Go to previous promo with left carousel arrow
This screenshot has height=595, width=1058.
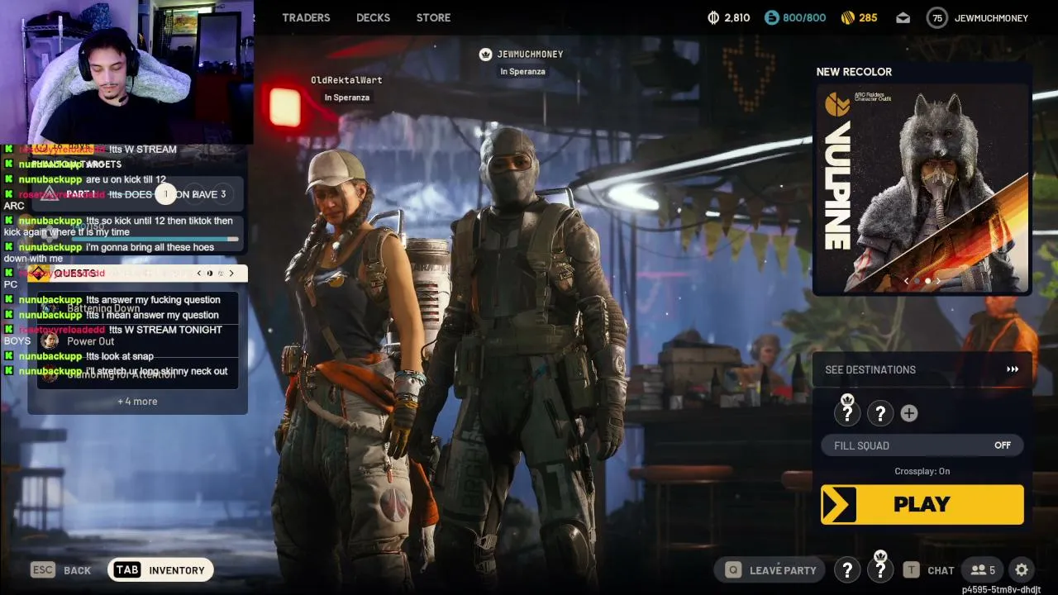pyautogui.click(x=907, y=281)
